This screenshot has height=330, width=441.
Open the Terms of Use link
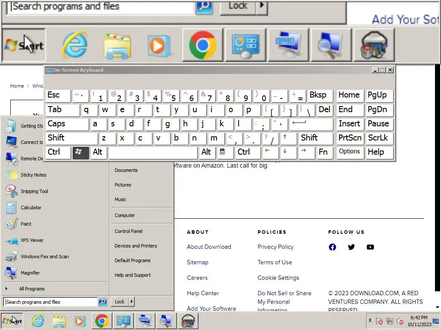(x=275, y=263)
